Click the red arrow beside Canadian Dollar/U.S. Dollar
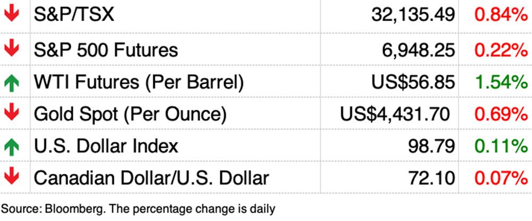The height and width of the screenshot is (221, 532). [x=11, y=176]
